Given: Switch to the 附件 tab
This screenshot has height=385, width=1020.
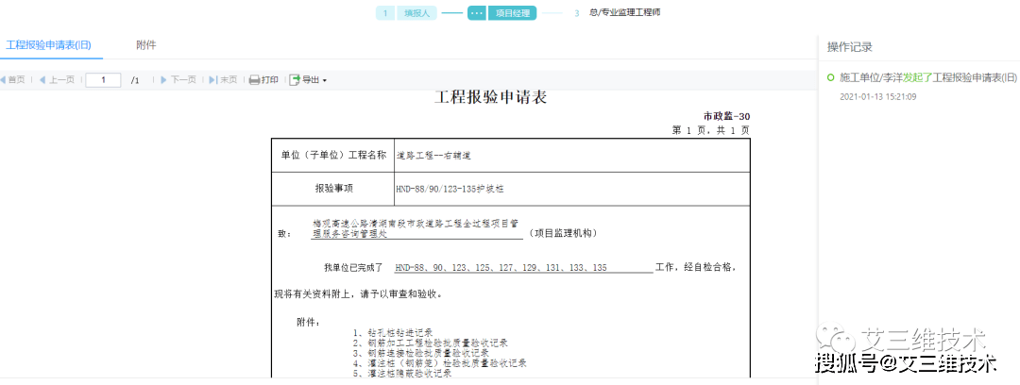Looking at the screenshot, I should (145, 45).
